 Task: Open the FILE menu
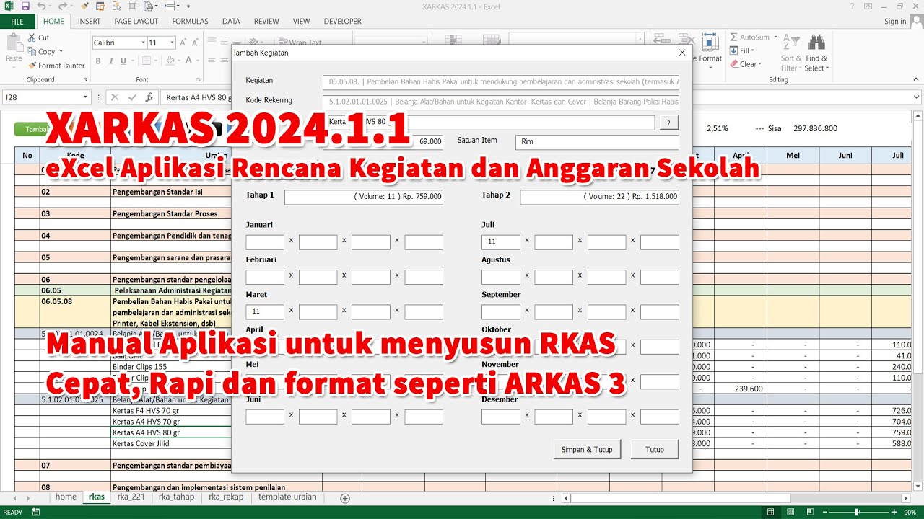pos(17,22)
